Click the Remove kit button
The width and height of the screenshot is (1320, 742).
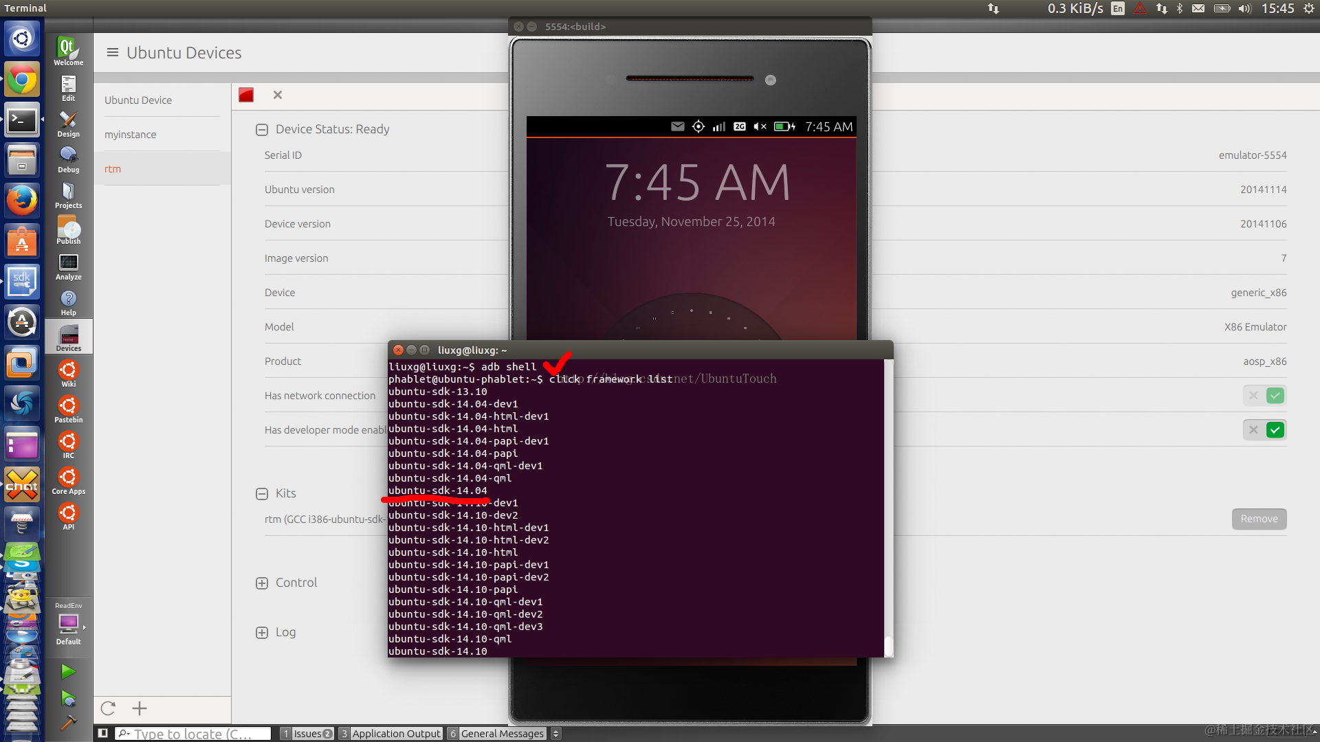[1258, 519]
